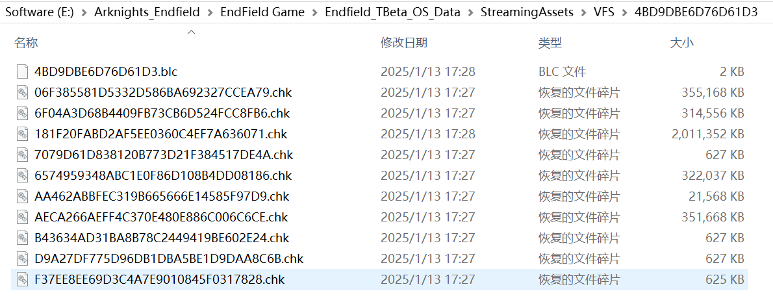
Task: Navigate to Arknights_Endfield breadcrumb folder
Action: tap(146, 12)
